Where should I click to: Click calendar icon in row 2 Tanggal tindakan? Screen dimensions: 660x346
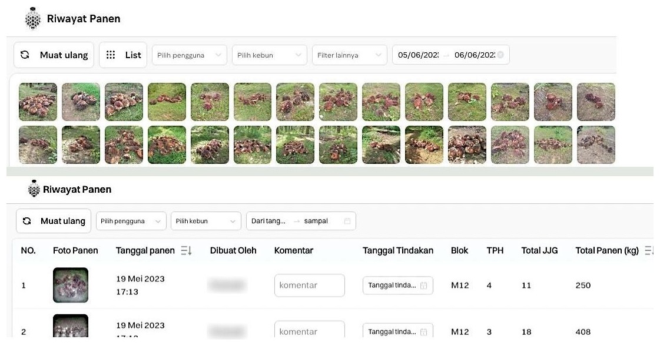click(423, 332)
